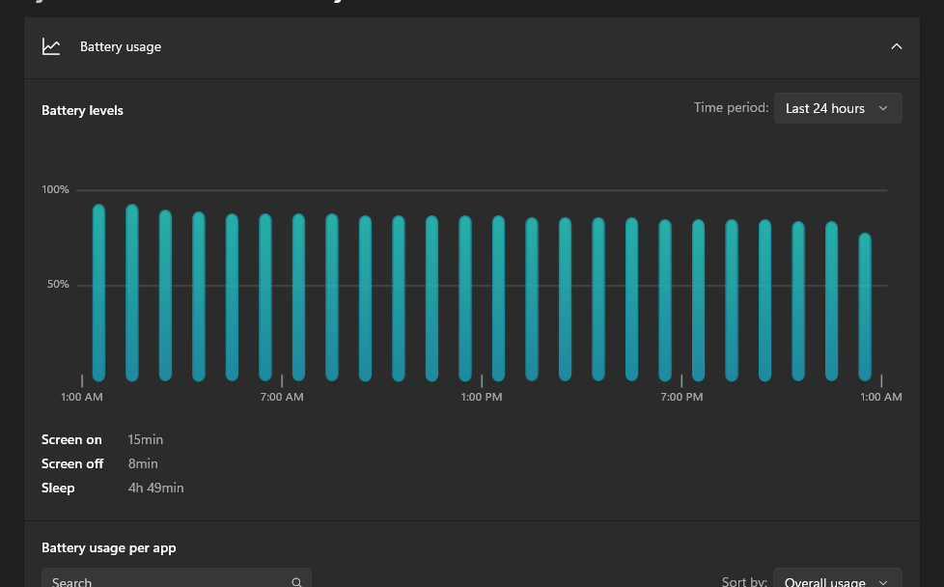Focus the app Search input field
This screenshot has width=944, height=587.
pos(164,581)
